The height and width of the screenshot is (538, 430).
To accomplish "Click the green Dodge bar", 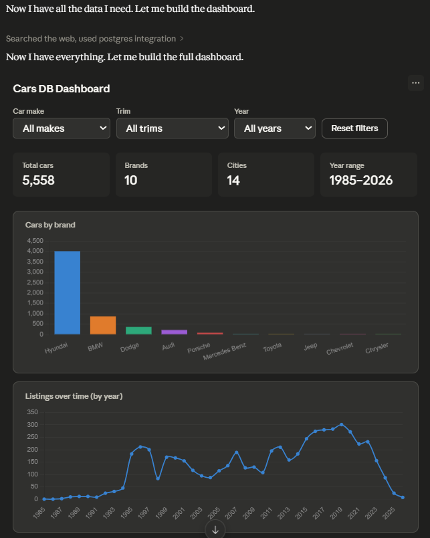I will (x=138, y=331).
